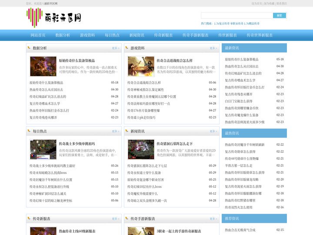Click the icon beside 传奇手游新服表 panel title
This screenshot has height=235, width=313.
pyautogui.click(x=127, y=218)
